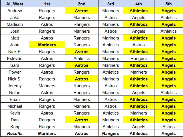183x137 pixels.
Task: Select Sam's highlighted Angels 5th-place cell
Action: 168,65
